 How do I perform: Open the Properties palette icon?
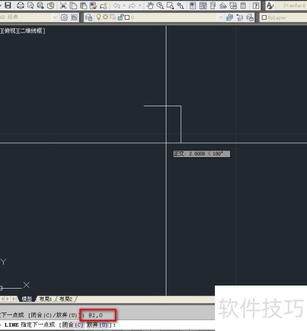coord(193,6)
